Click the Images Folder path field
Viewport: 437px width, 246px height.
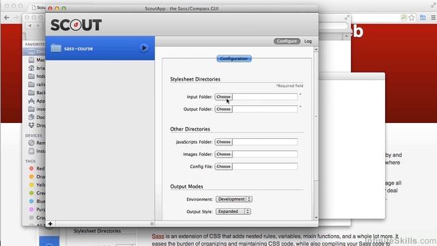[x=265, y=154]
